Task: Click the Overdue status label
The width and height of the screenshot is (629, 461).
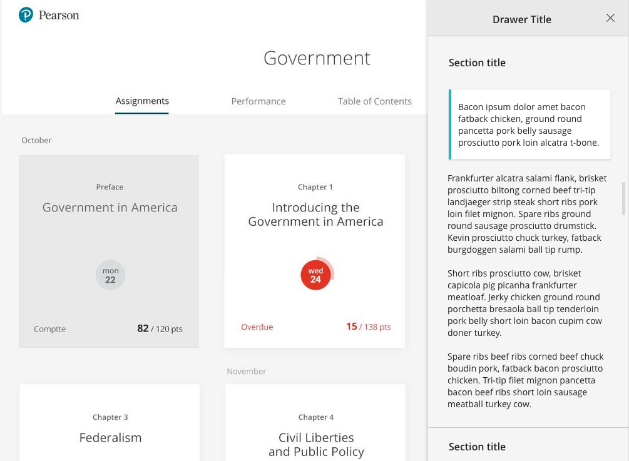Action: coord(257,327)
